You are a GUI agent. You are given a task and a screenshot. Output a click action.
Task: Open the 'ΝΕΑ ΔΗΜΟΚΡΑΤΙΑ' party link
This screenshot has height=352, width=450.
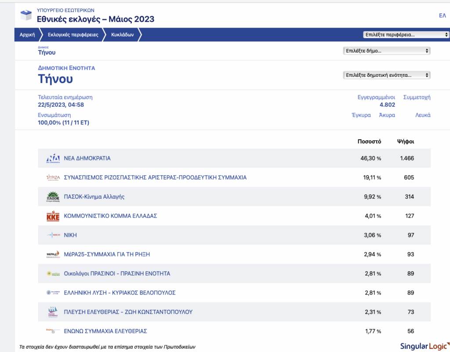(x=87, y=158)
